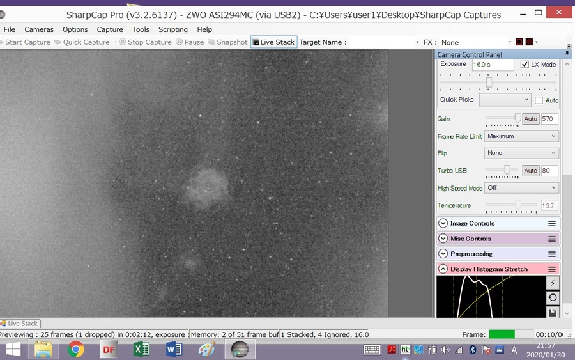Image resolution: width=575 pixels, height=360 pixels.
Task: Click the Stop Capture button
Action: click(146, 42)
